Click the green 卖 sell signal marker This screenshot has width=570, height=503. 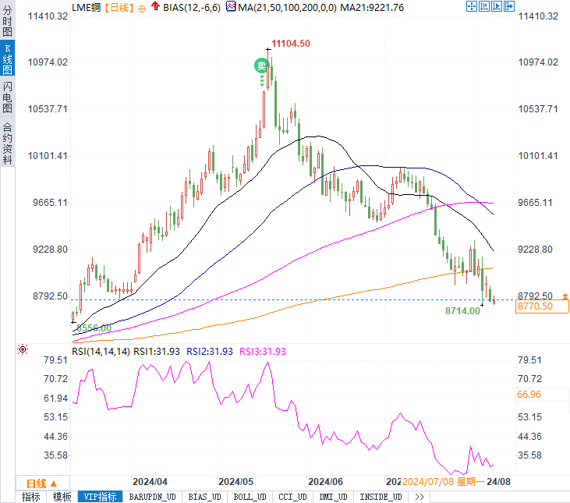click(261, 66)
